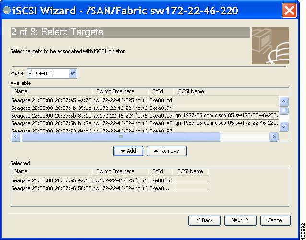Cancel the iSCSI wizard
The image size is (306, 240).
(x=275, y=220)
